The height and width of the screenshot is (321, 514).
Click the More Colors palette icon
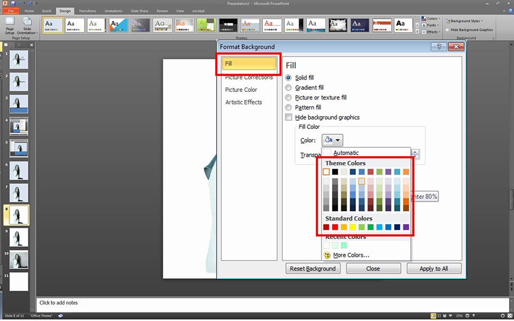tap(327, 255)
